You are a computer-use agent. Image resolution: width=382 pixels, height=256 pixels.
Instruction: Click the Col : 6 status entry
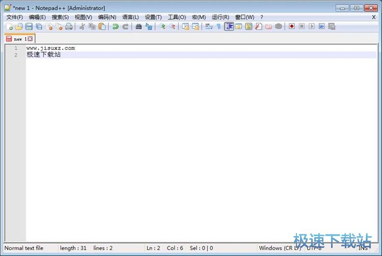pos(175,248)
